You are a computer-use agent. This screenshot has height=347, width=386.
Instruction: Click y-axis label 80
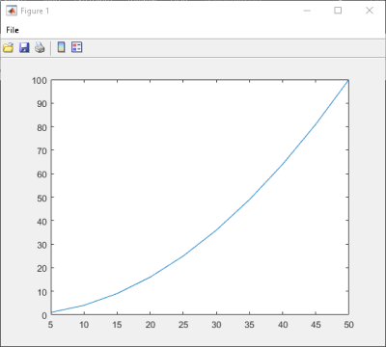point(41,127)
